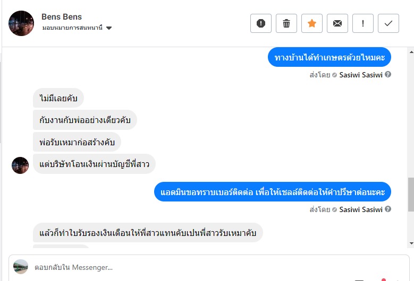The height and width of the screenshot is (281, 414).
Task: Open first Sasiwi Sasiwi sender name
Action: [x=361, y=75]
